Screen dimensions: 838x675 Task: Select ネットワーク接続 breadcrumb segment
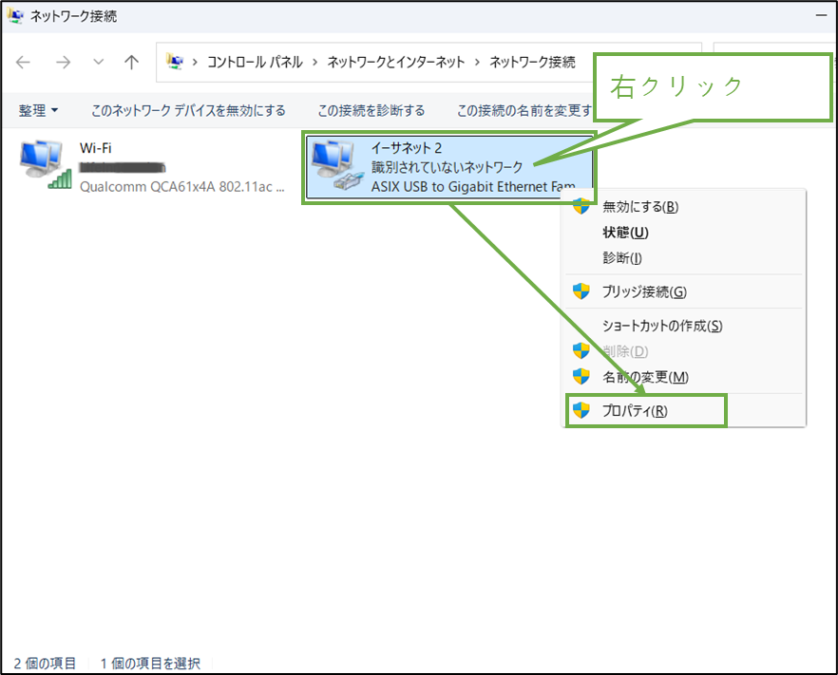(532, 63)
